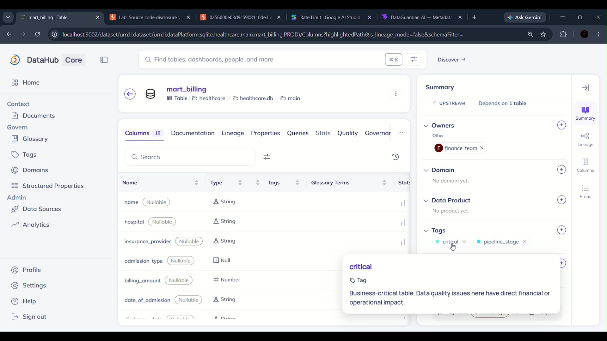Open the Props panel icon in sidebar

pos(586,192)
